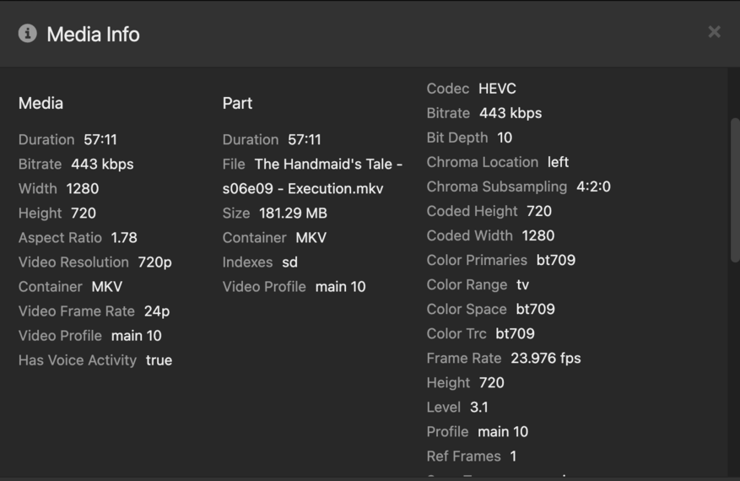Click the Bit Depth 10 value
The height and width of the screenshot is (481, 740).
point(505,138)
